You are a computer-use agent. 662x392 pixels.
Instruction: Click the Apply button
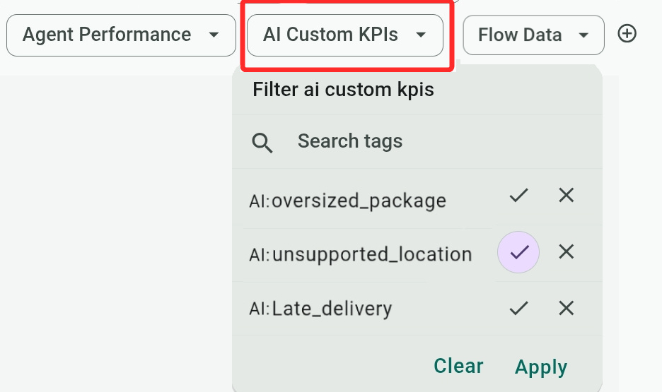click(541, 367)
